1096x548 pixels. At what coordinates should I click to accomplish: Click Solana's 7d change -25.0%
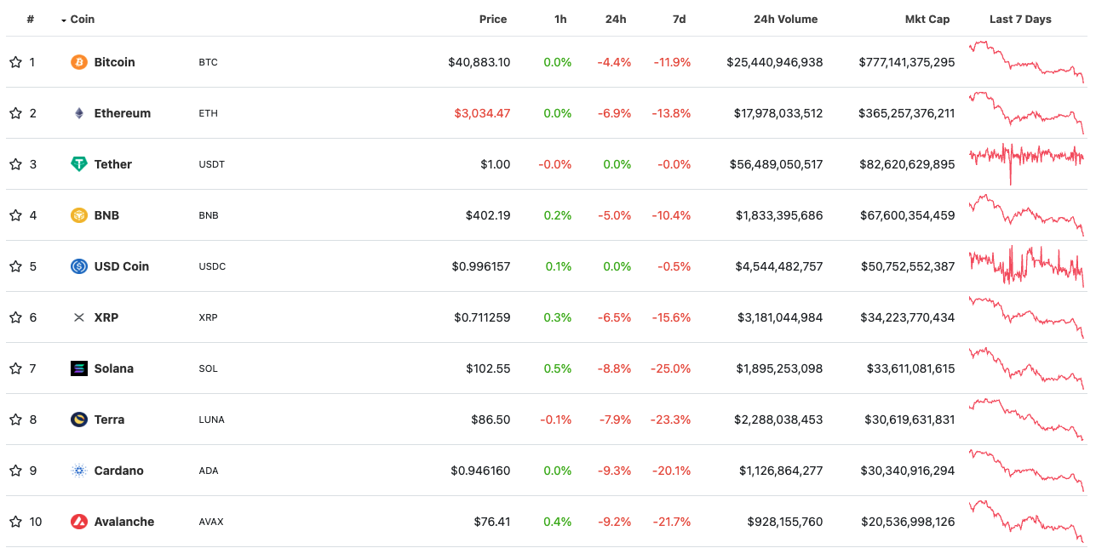coord(671,368)
